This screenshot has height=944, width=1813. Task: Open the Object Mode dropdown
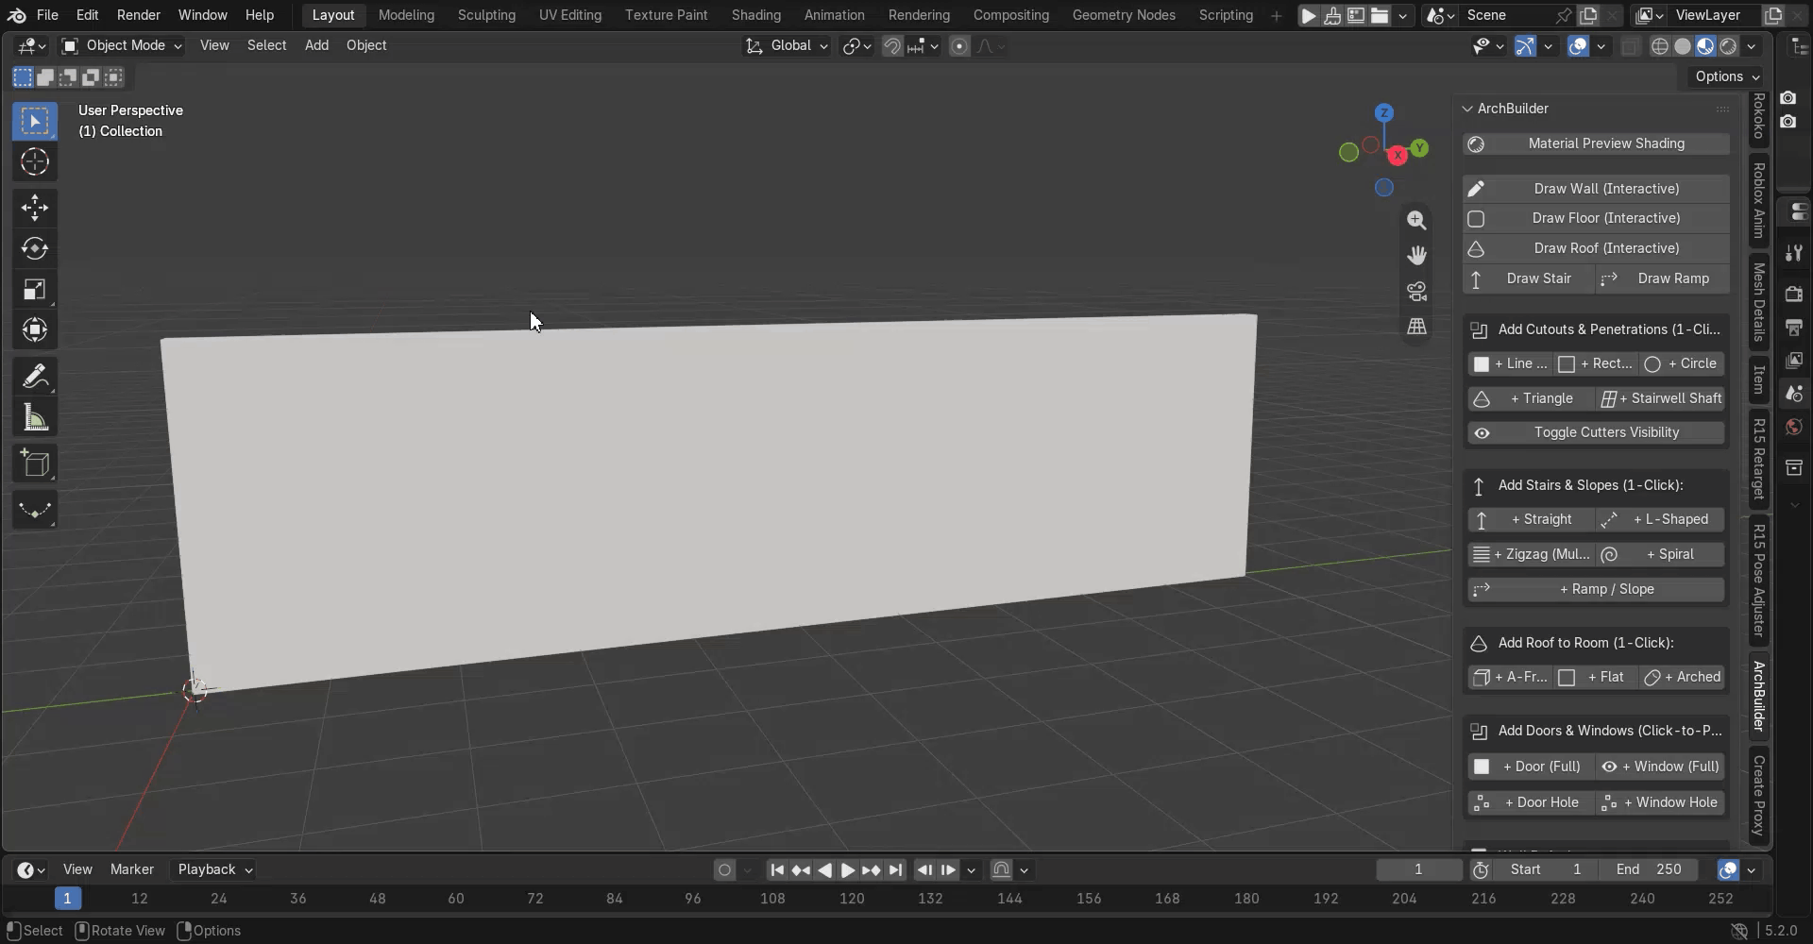pyautogui.click(x=122, y=45)
